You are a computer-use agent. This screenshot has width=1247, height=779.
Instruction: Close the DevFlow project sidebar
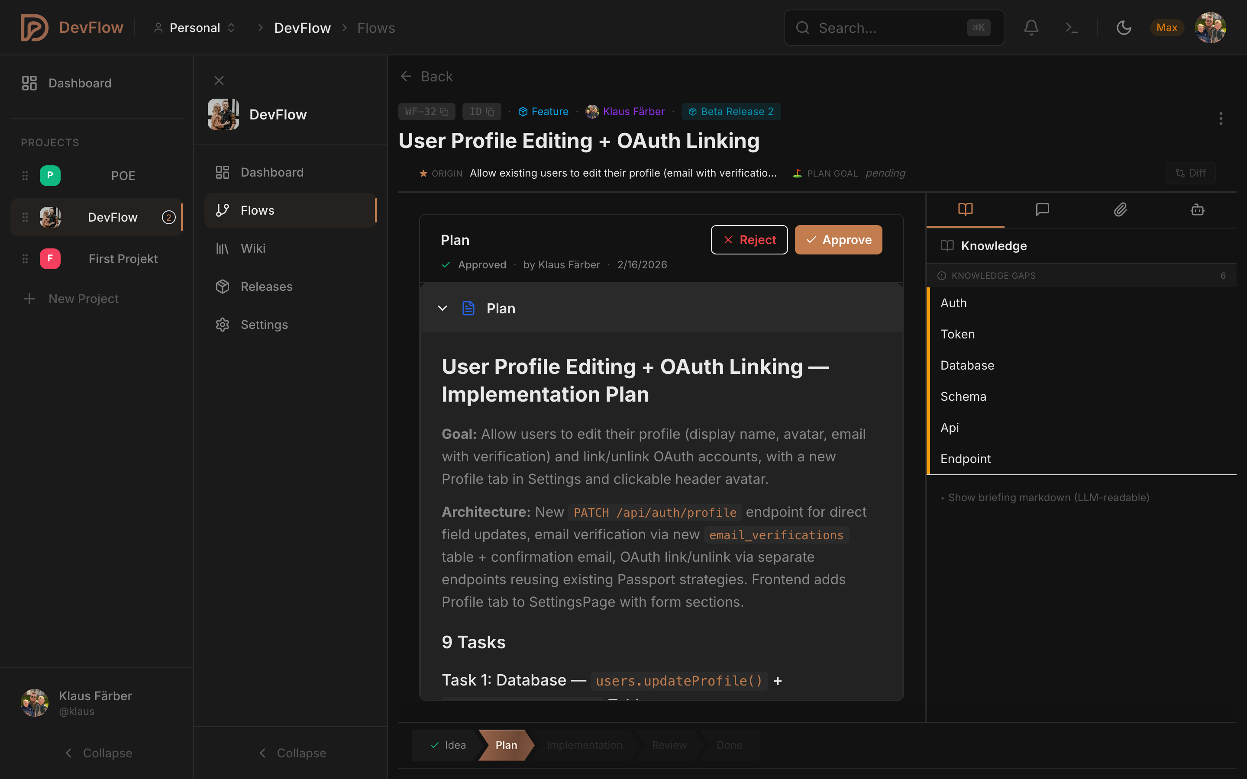click(219, 80)
